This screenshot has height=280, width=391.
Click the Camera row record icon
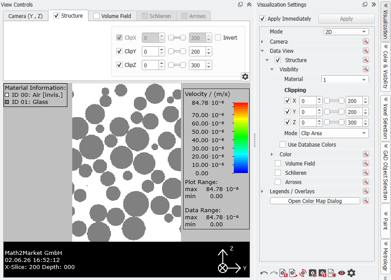click(366, 42)
